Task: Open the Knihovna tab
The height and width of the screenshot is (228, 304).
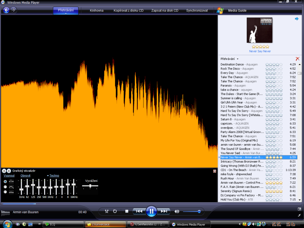Action: coord(96,10)
